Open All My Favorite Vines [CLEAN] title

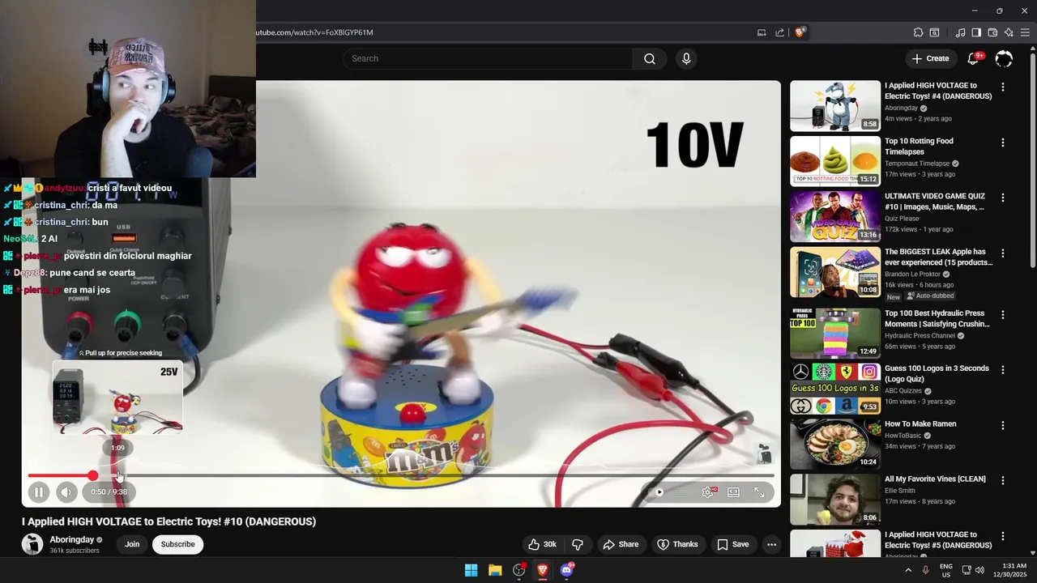(x=935, y=479)
